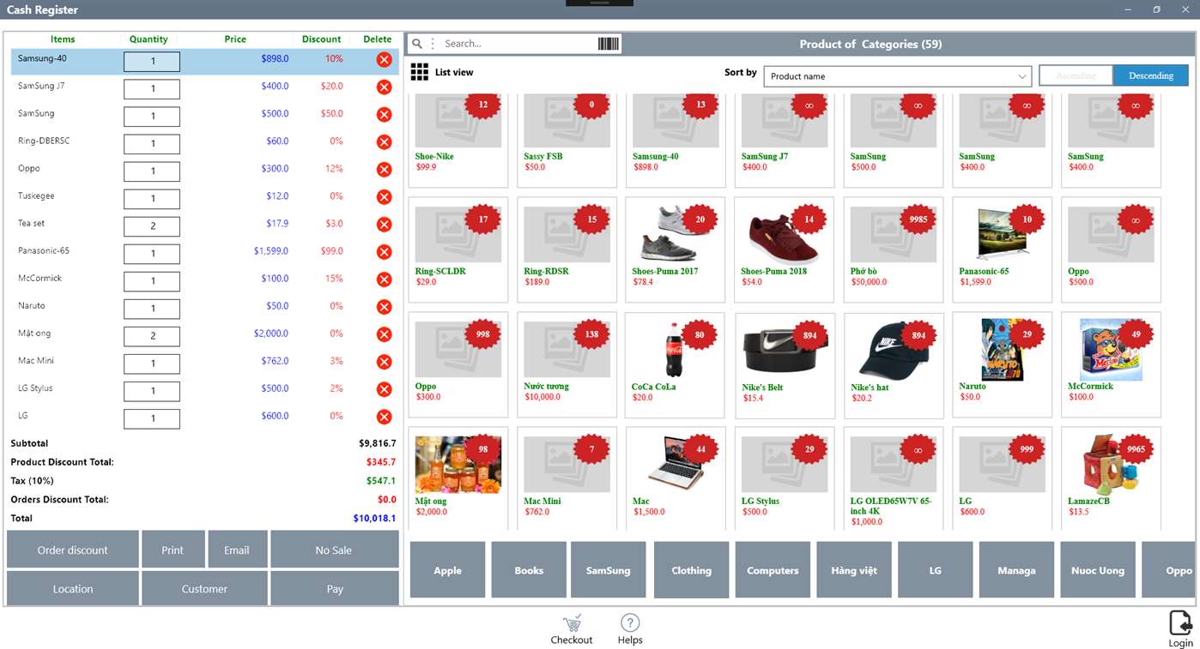1200x649 pixels.
Task: Select LamazeCB toy product card
Action: (1111, 479)
